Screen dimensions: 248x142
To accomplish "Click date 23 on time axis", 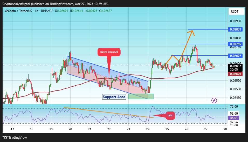I will [x=128, y=129].
